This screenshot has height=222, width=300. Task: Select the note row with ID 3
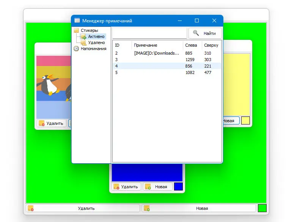tap(167, 60)
